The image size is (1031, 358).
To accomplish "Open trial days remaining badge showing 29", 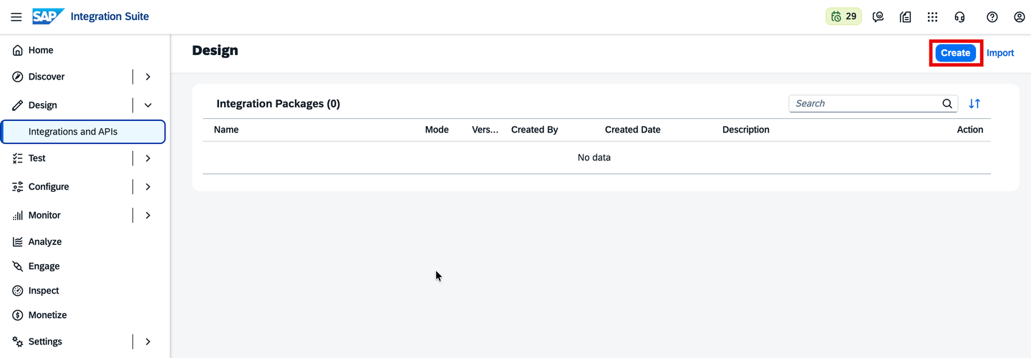I will point(843,16).
